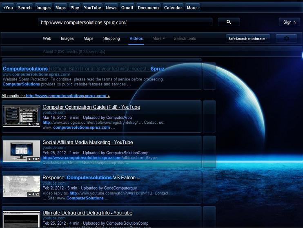Click All results for computersolutions.spruz.com link
Screen dimensions: 303x228
[56, 96]
